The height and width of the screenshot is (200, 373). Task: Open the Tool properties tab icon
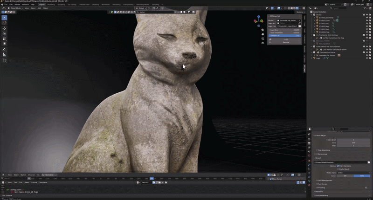coord(309,134)
